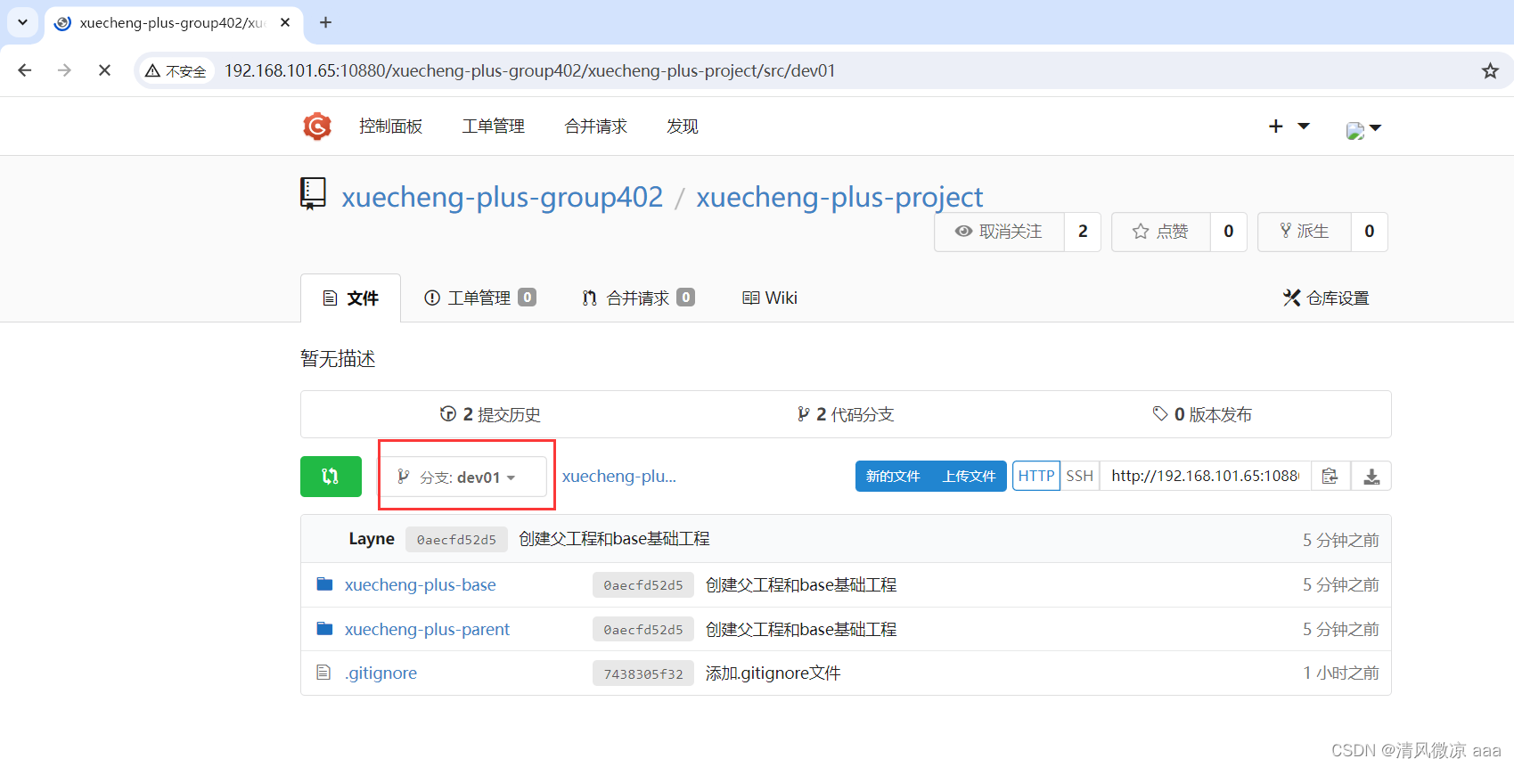Open the plus create menu

pos(1289,126)
